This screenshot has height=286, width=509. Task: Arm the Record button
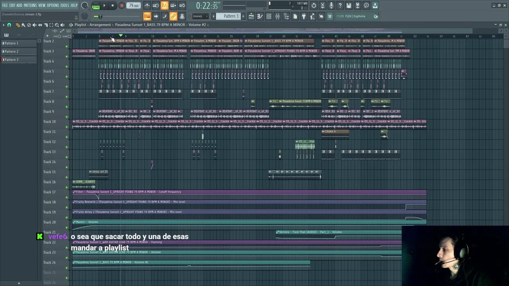click(x=122, y=6)
